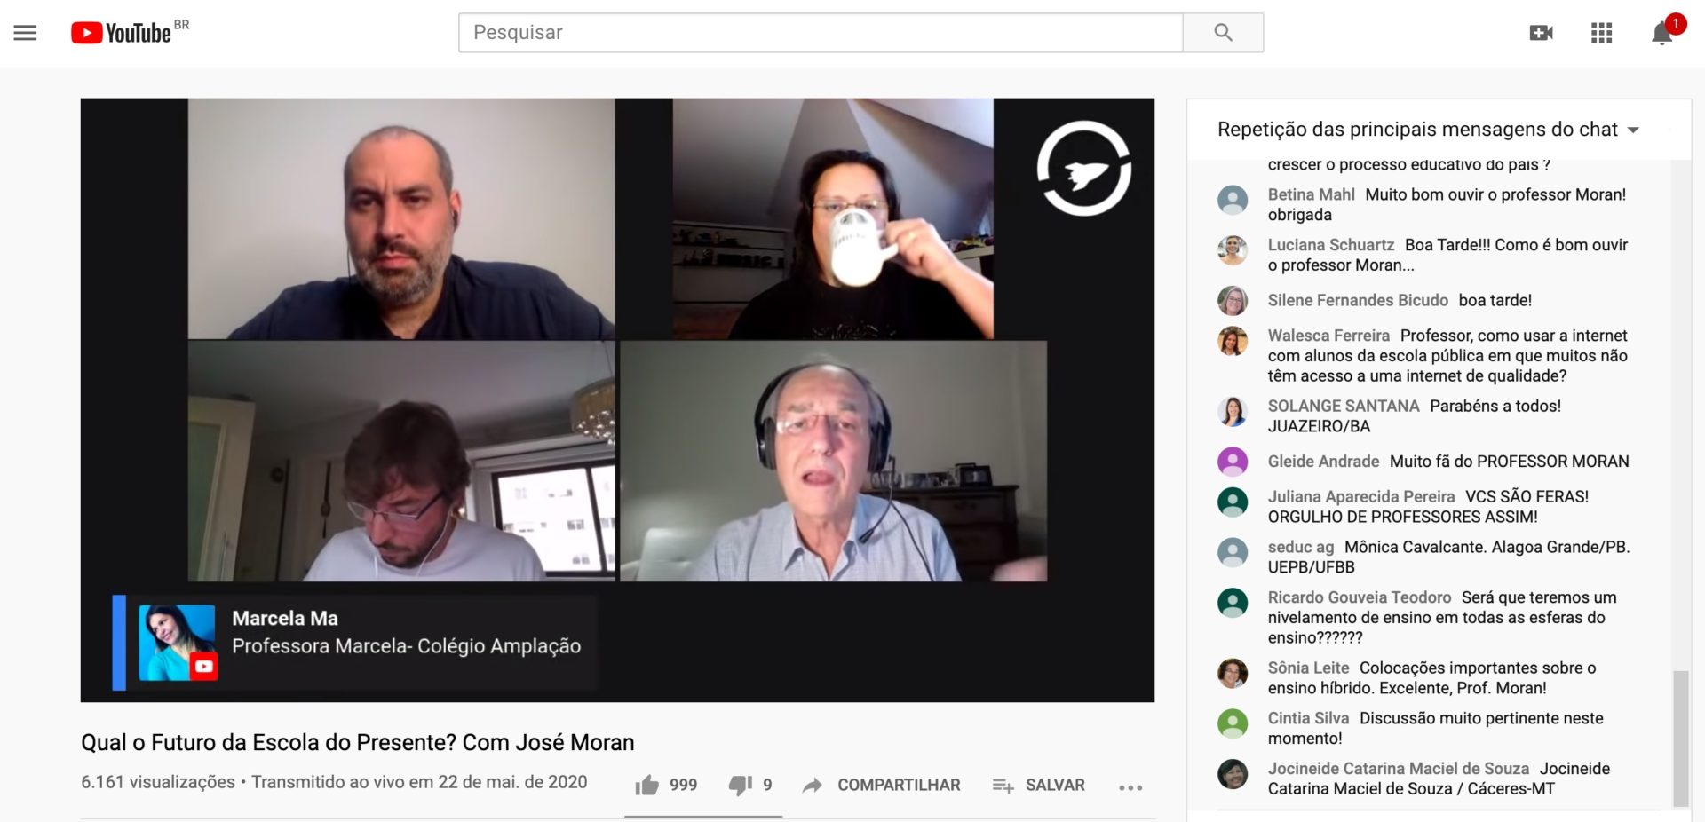Click author name Cintia Silva
1705x822 pixels.
pyautogui.click(x=1308, y=718)
